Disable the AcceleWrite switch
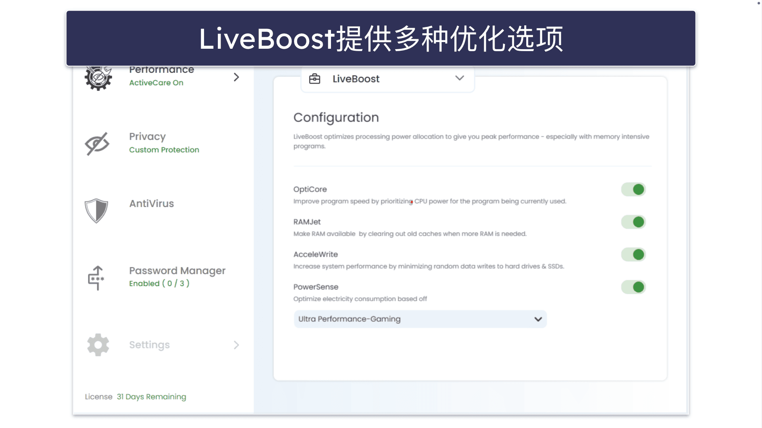Screen dimensions: 762x428 click(633, 254)
